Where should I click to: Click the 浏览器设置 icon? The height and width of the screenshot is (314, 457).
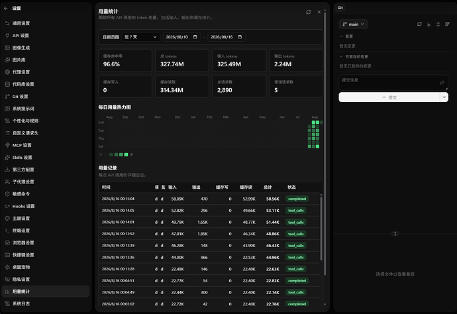tap(7, 242)
